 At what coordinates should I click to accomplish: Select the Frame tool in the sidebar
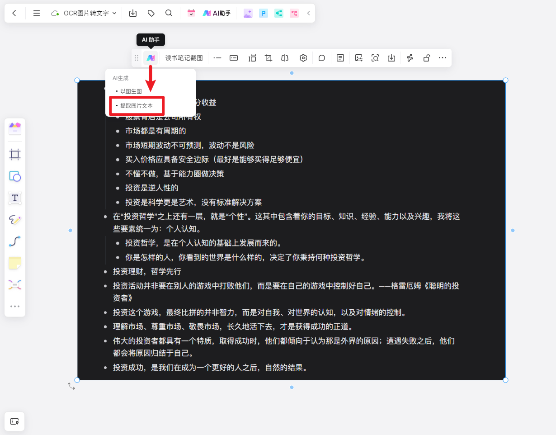click(x=15, y=154)
